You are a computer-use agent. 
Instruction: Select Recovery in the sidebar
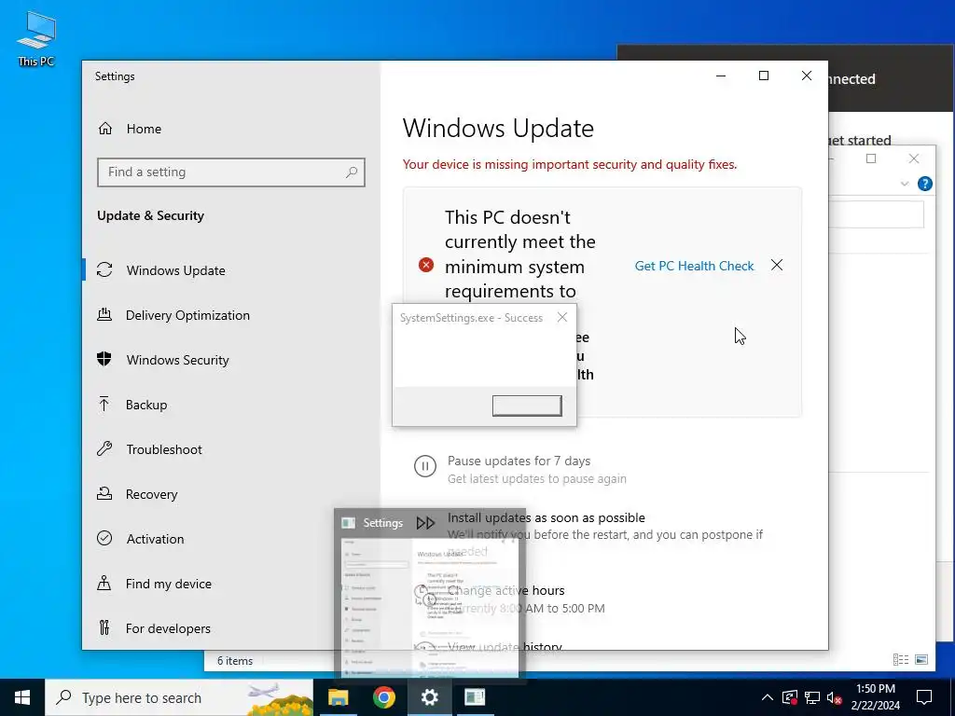(x=152, y=494)
